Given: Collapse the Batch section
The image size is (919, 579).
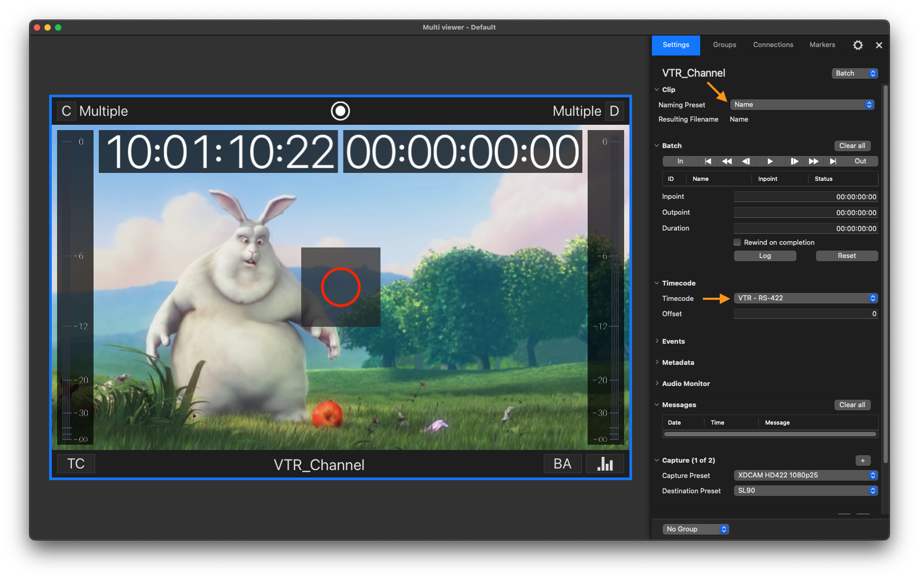Looking at the screenshot, I should pos(657,146).
